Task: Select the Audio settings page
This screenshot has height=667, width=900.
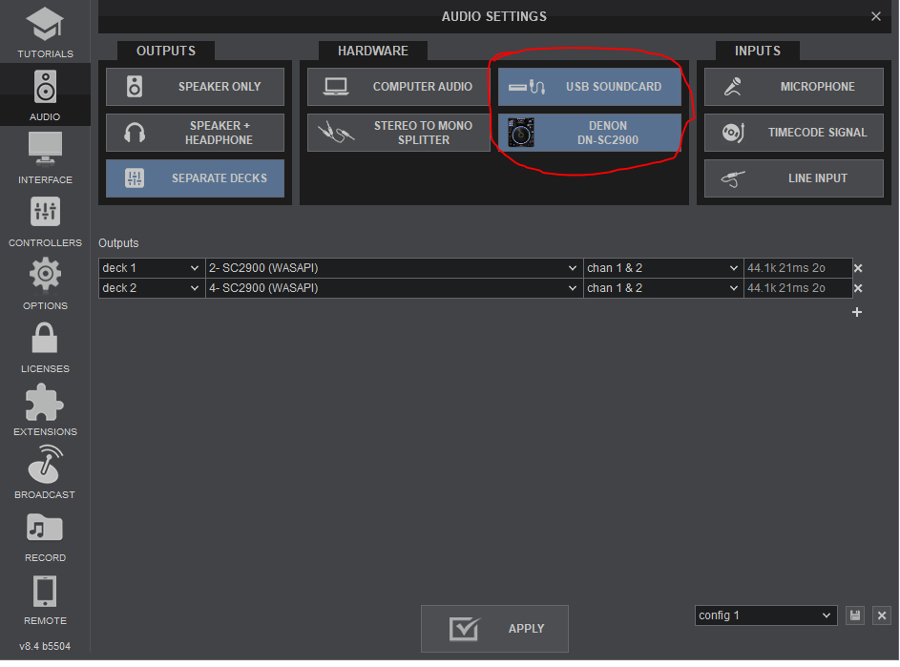Action: [45, 95]
